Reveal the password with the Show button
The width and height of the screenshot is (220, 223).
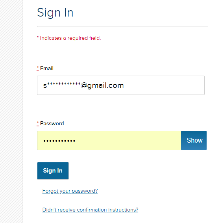[x=194, y=140]
